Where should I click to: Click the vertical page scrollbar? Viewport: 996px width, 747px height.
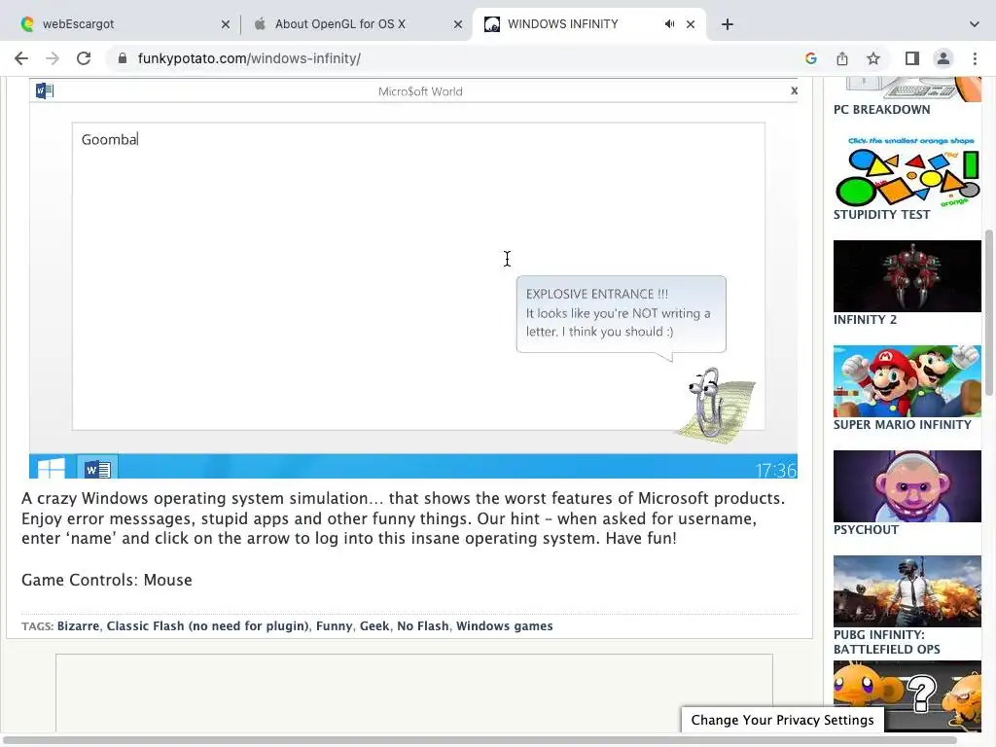988,314
